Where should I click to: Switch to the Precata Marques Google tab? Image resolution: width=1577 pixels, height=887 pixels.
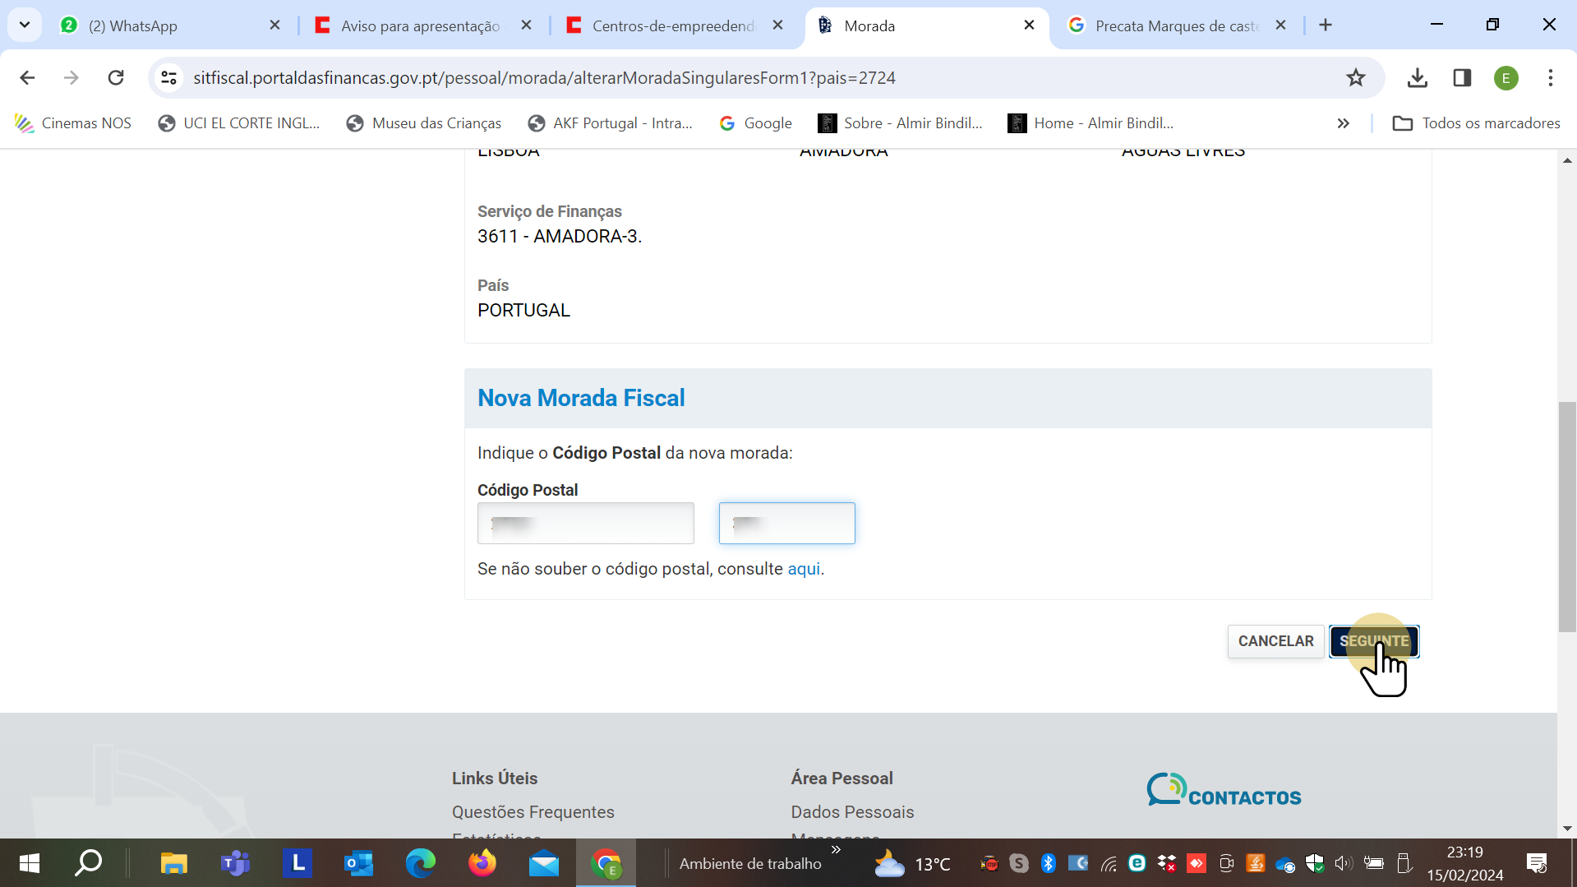1175,25
